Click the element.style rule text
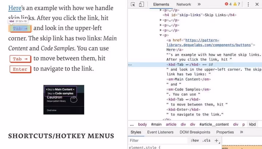Viewport: 262px width, 149px height. click(x=145, y=148)
